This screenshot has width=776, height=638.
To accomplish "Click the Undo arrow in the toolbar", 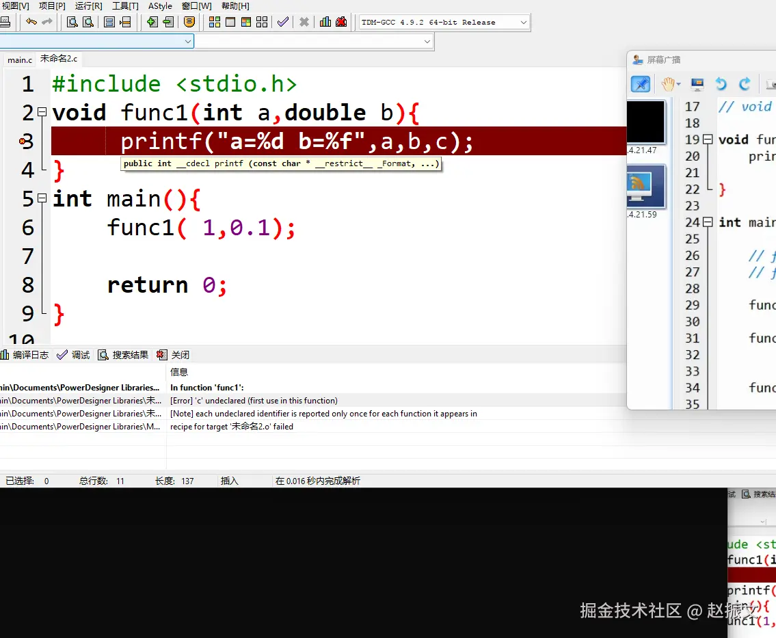I will (x=31, y=22).
